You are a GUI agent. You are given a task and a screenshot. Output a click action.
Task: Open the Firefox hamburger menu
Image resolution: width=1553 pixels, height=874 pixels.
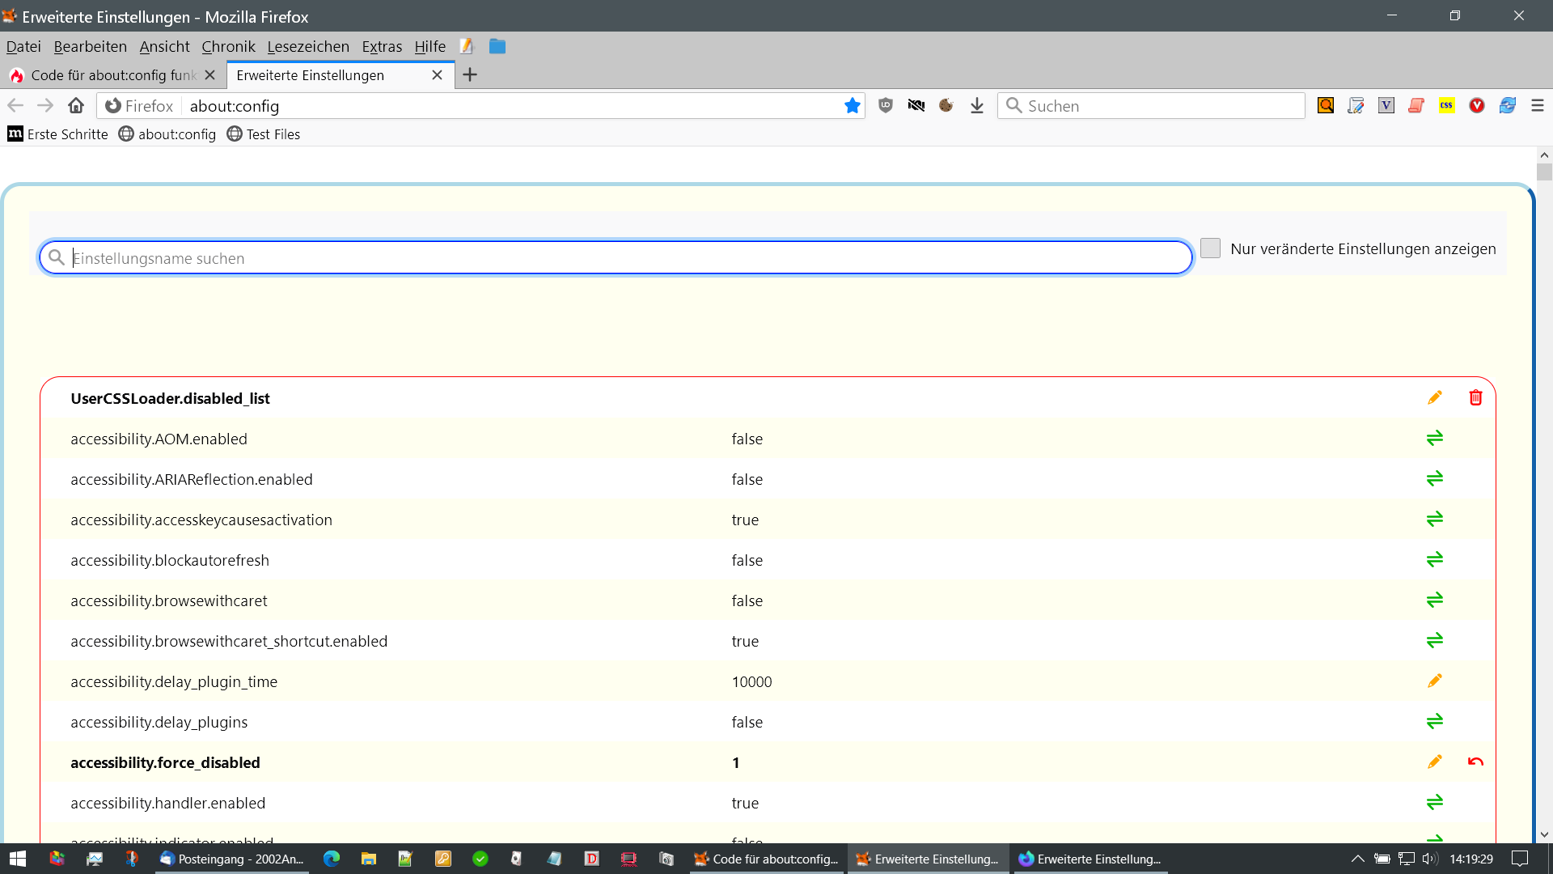[1537, 106]
